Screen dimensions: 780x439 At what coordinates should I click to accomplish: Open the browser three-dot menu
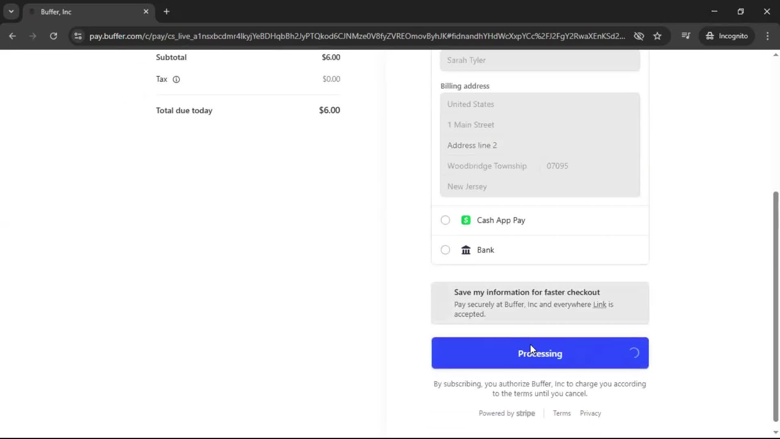point(768,36)
